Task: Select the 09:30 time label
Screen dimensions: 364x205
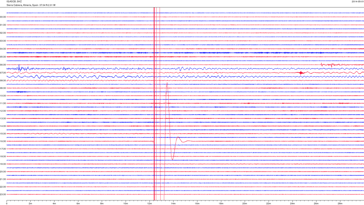Action: coord(3,88)
